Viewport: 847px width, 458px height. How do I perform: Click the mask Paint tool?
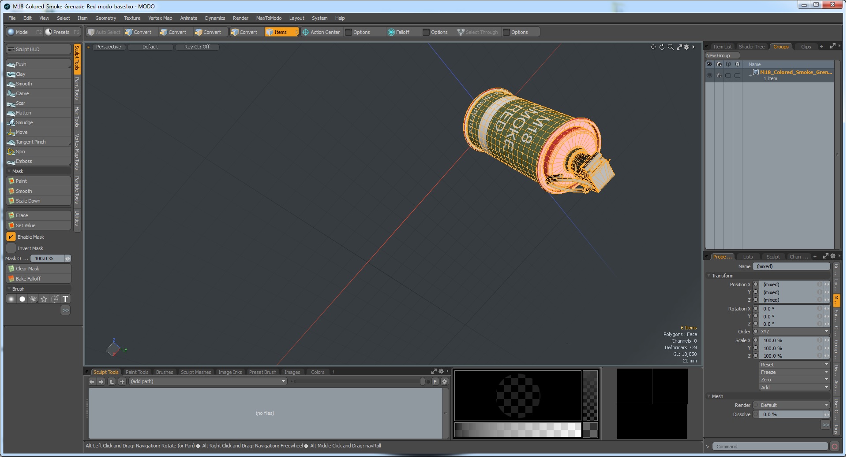click(38, 181)
